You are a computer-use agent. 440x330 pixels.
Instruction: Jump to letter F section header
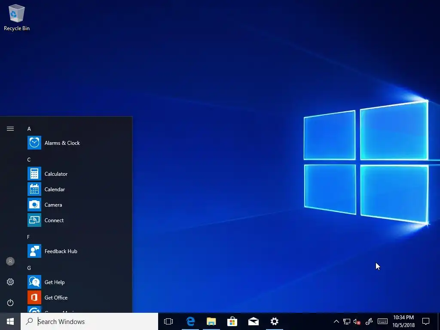28,237
